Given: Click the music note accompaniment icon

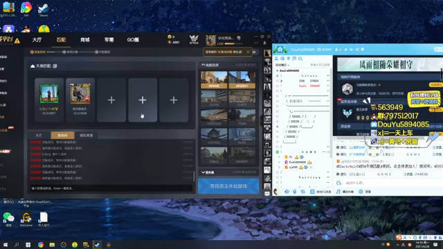Looking at the screenshot, I should (x=338, y=192).
